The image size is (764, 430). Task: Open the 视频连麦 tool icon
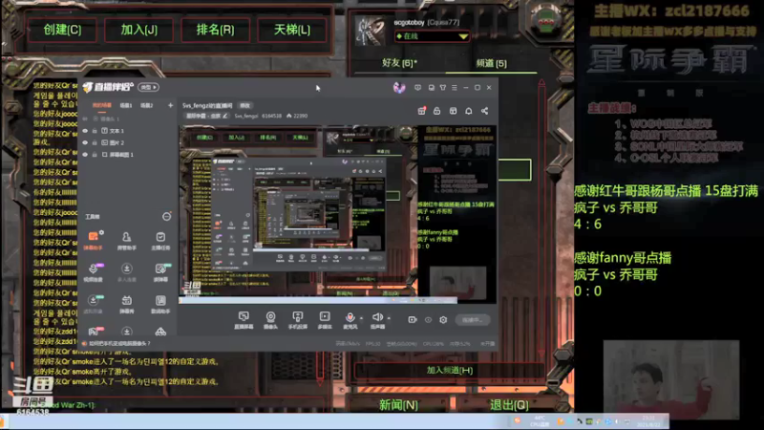93,272
